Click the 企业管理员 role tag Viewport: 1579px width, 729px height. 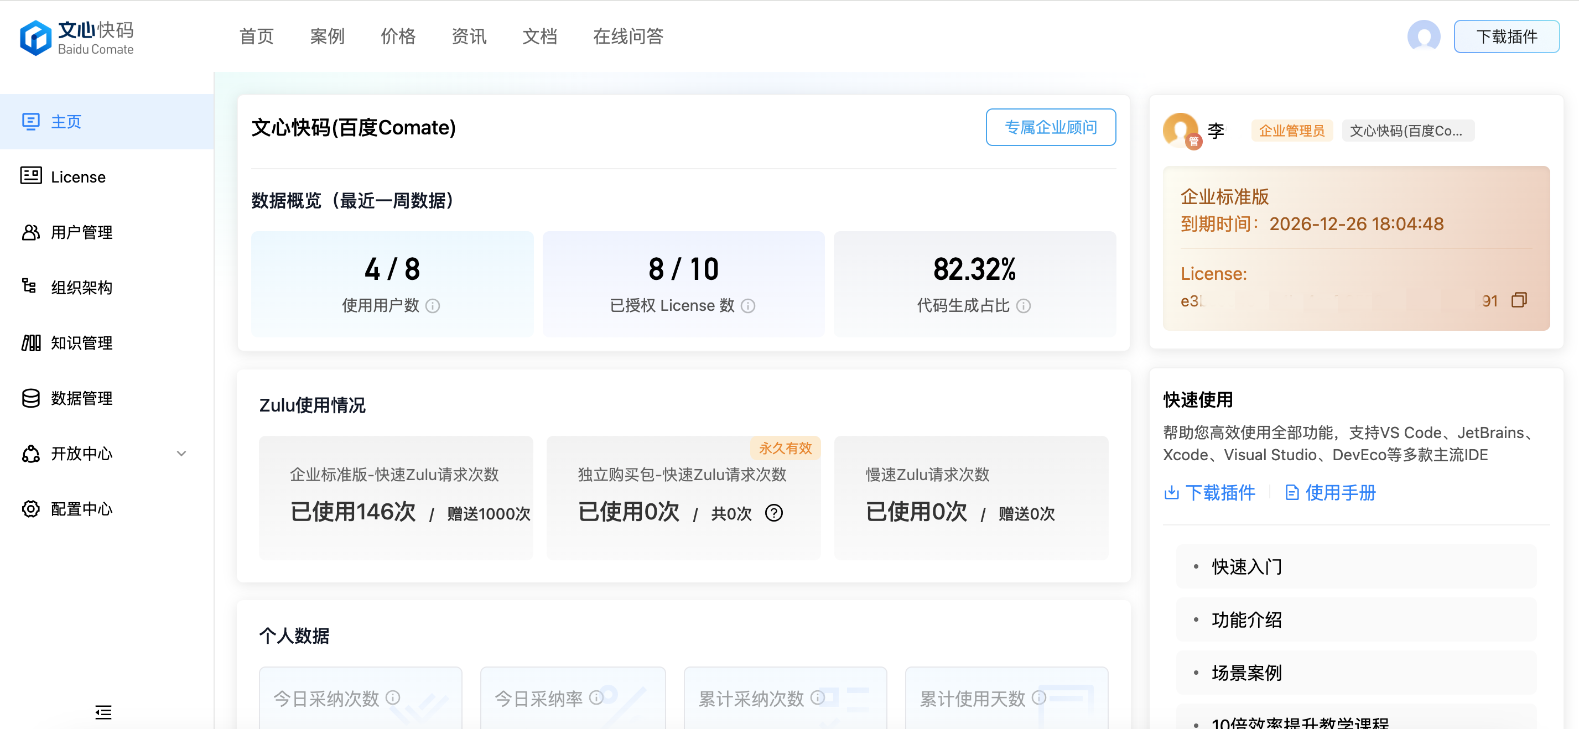[1291, 131]
